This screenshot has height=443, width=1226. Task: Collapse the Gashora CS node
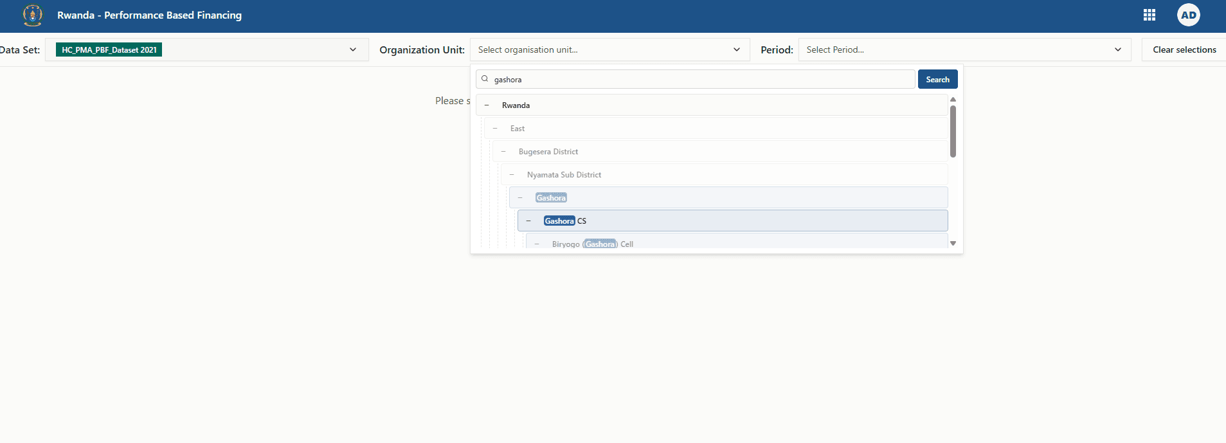pyautogui.click(x=528, y=221)
